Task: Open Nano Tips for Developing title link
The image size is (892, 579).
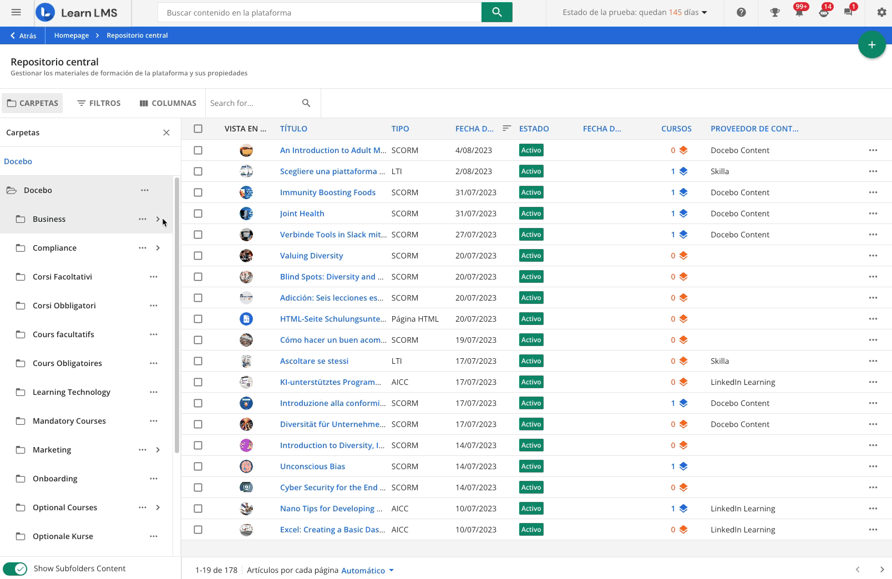Action: [x=331, y=509]
